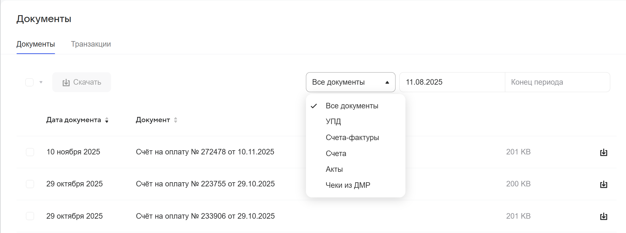Click the Скачать button
This screenshot has width=626, height=233.
tap(82, 82)
